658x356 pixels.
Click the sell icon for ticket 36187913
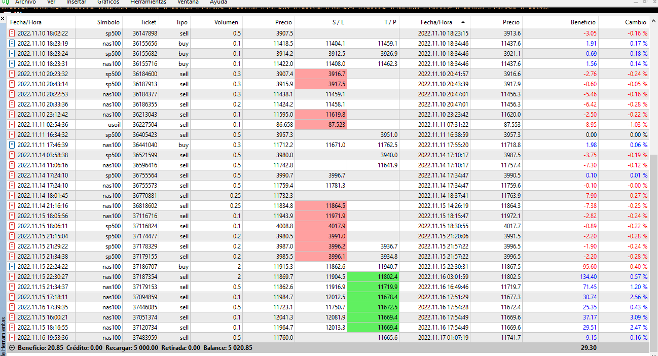(12, 84)
